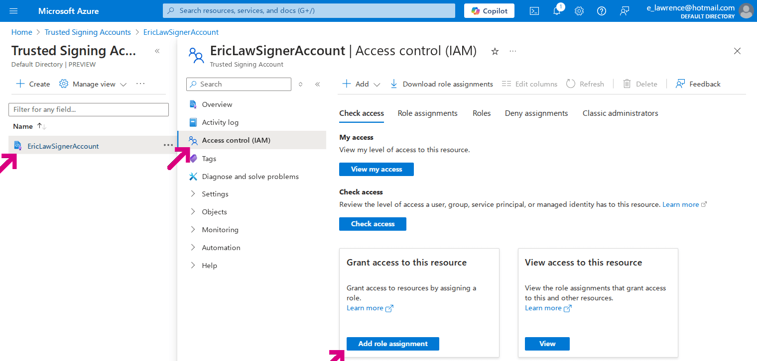Screen dimensions: 757x361
Task: Click Edit columns in the toolbar
Action: [529, 84]
